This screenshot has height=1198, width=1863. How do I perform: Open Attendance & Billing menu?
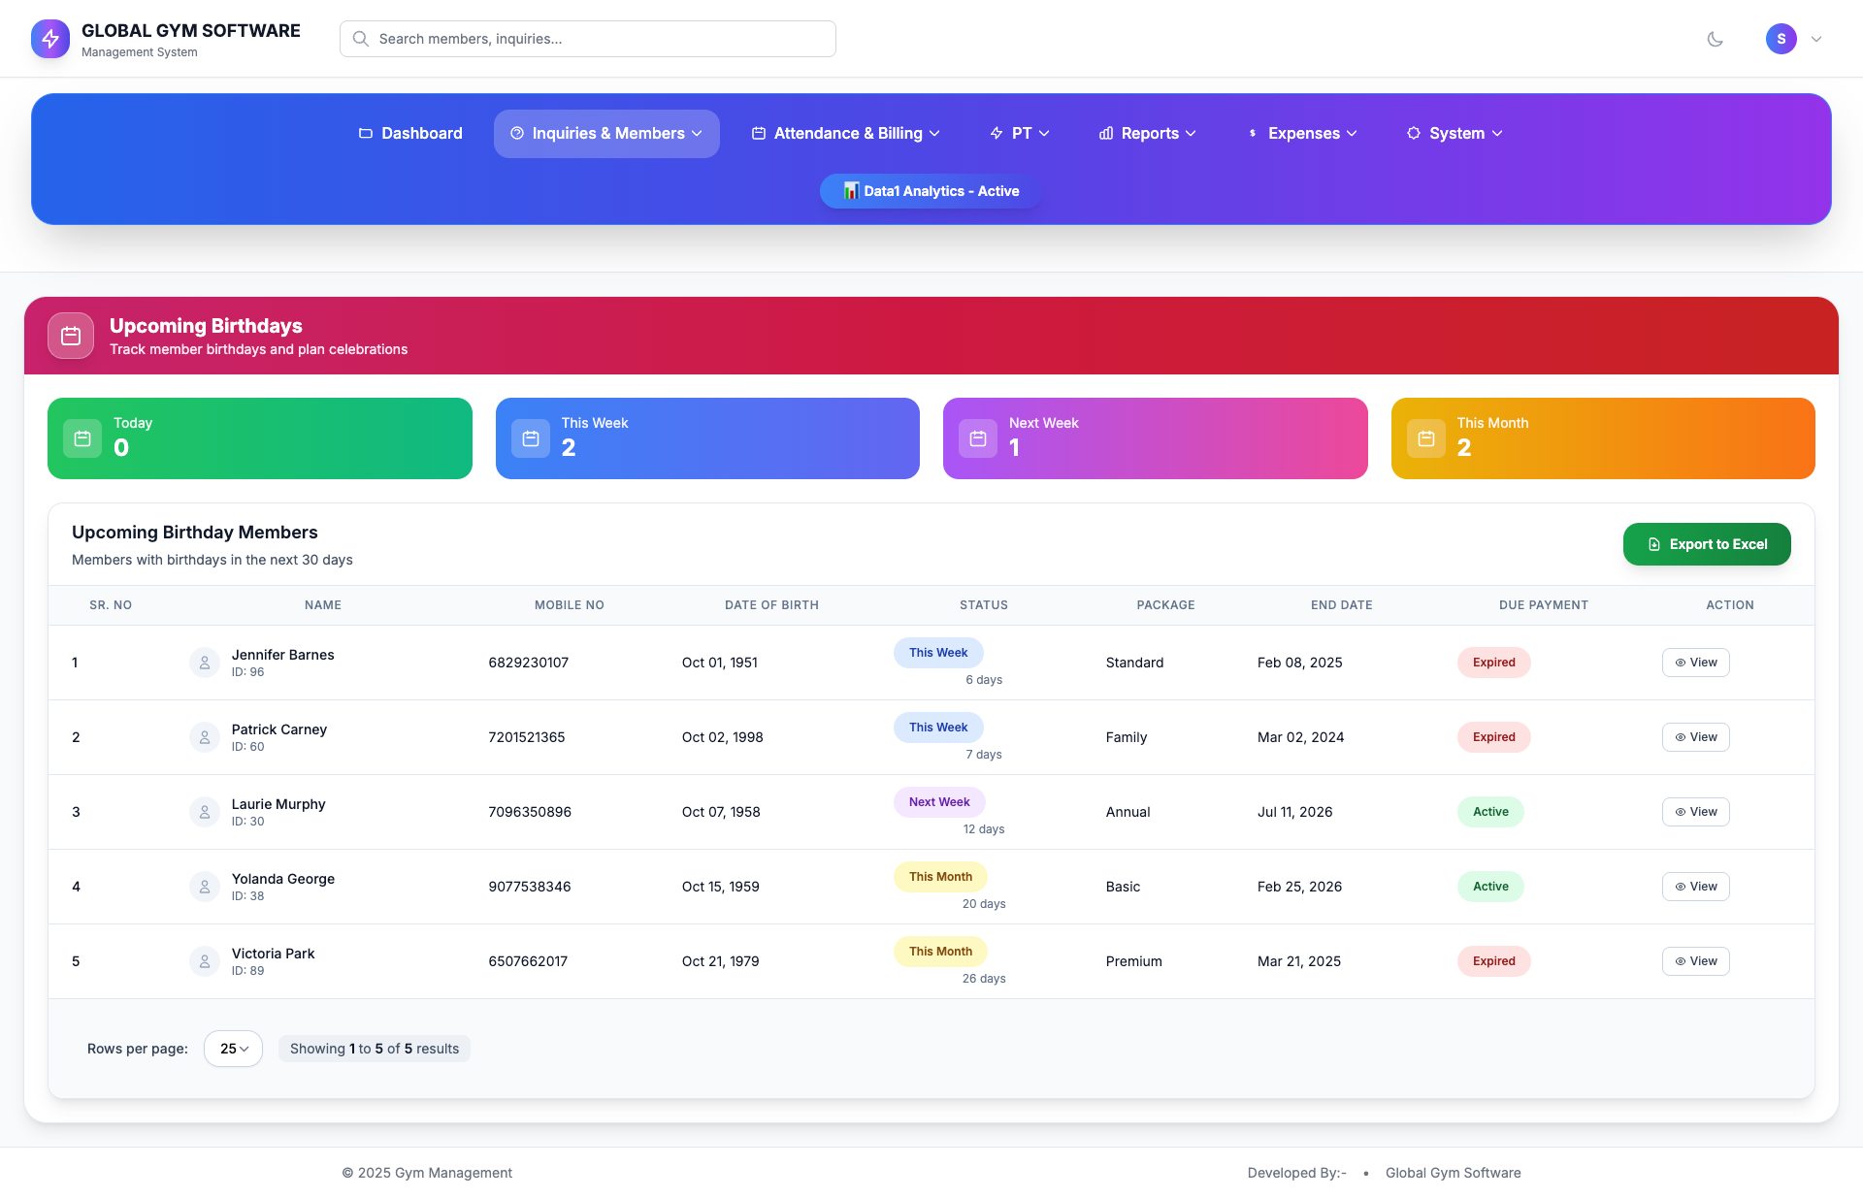click(846, 134)
